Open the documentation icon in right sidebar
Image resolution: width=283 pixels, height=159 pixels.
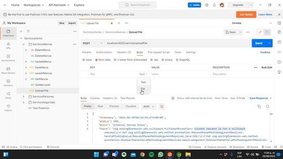(x=279, y=32)
